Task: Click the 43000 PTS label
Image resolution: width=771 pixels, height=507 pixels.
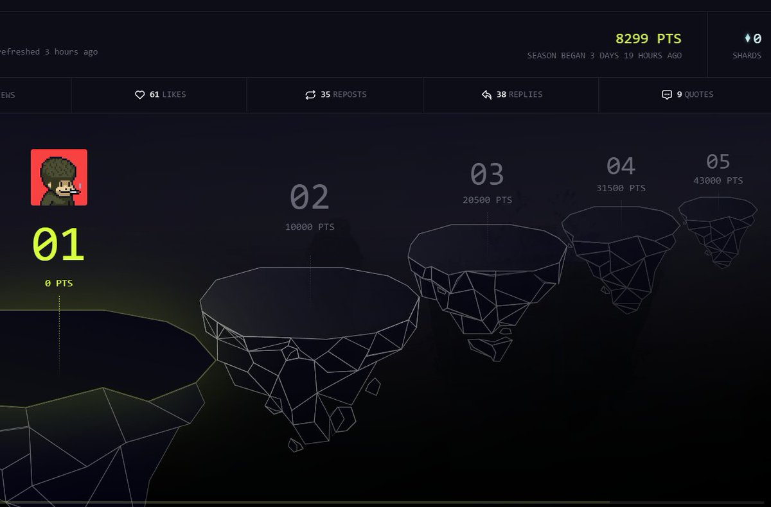Action: (718, 180)
